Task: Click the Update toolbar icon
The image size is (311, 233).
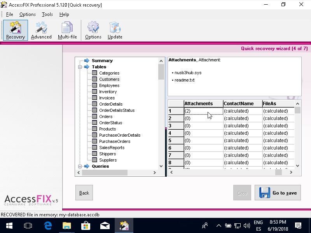Action: point(115,30)
